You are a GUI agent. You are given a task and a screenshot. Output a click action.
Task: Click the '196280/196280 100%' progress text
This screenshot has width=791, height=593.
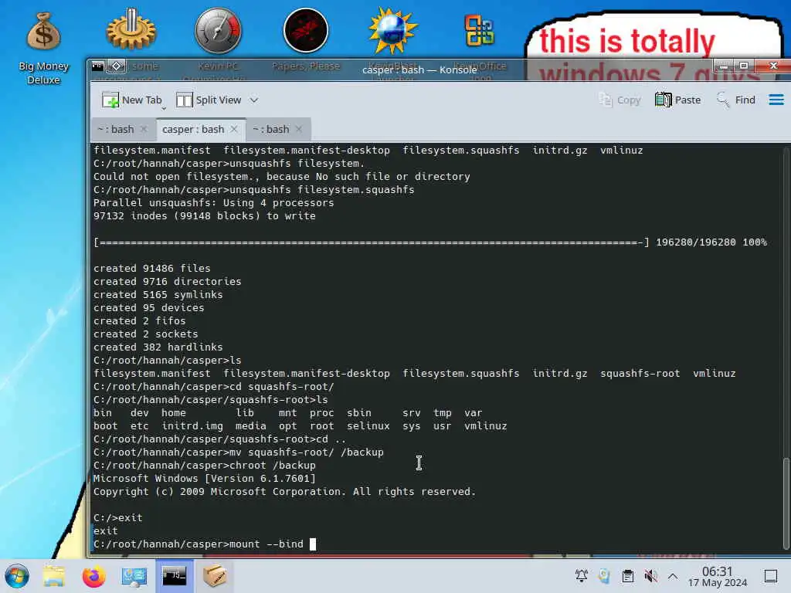click(x=711, y=242)
